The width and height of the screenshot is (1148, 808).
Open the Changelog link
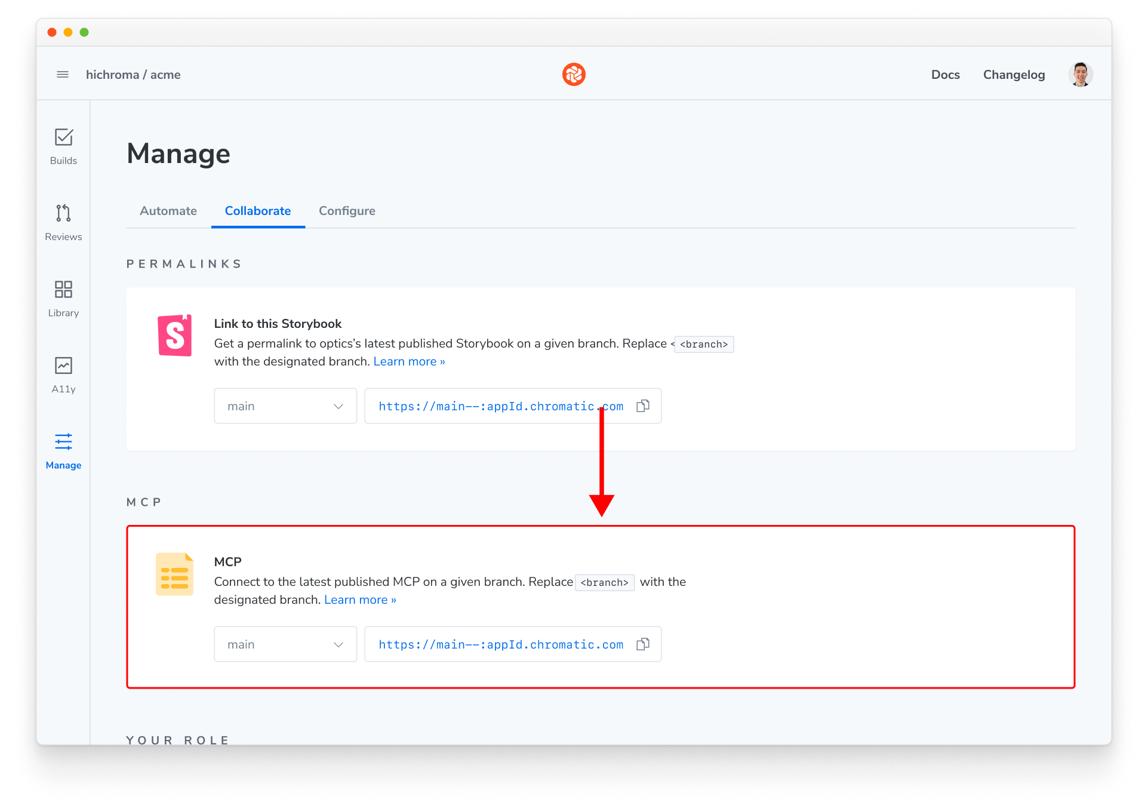click(x=1014, y=75)
